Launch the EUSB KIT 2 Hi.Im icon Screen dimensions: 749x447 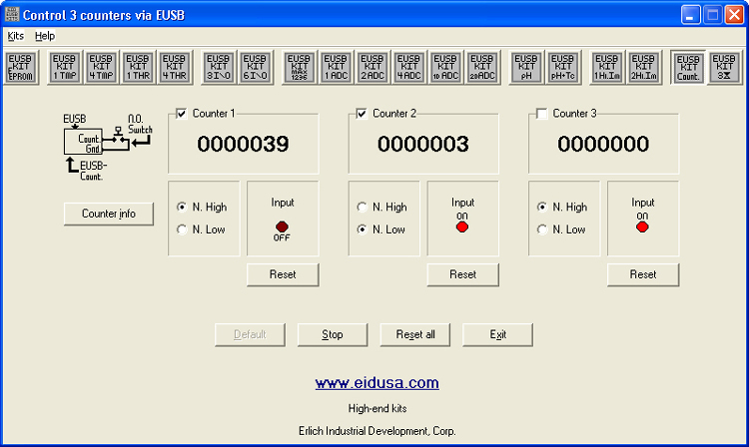tap(643, 67)
